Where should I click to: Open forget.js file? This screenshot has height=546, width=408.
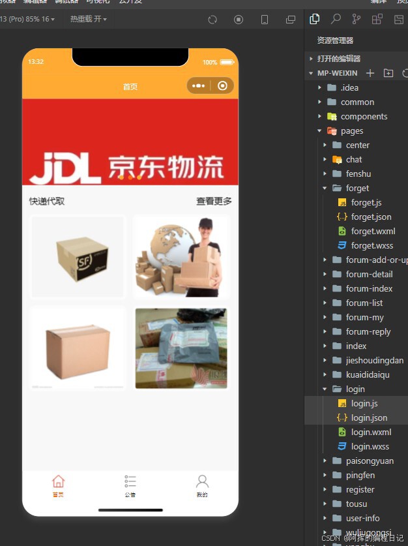pos(366,202)
